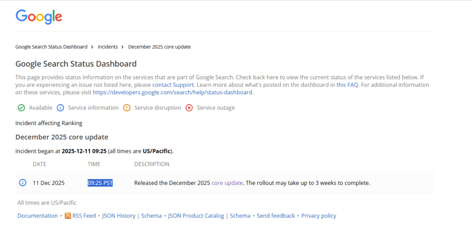
Task: Open the core update link
Action: point(227,183)
